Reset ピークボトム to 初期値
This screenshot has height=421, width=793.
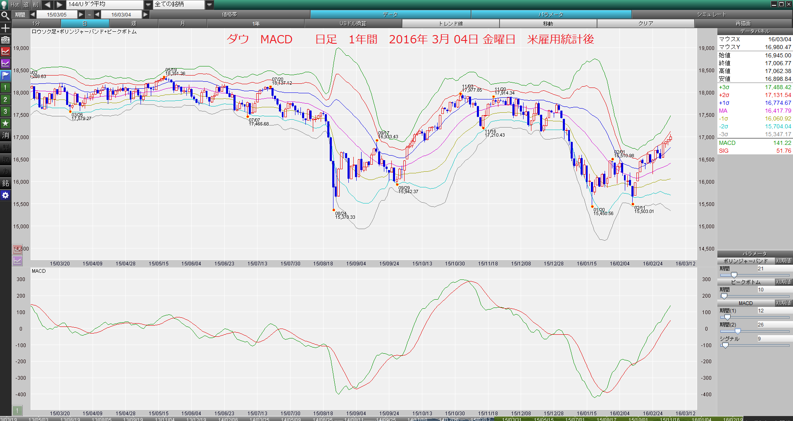click(783, 282)
